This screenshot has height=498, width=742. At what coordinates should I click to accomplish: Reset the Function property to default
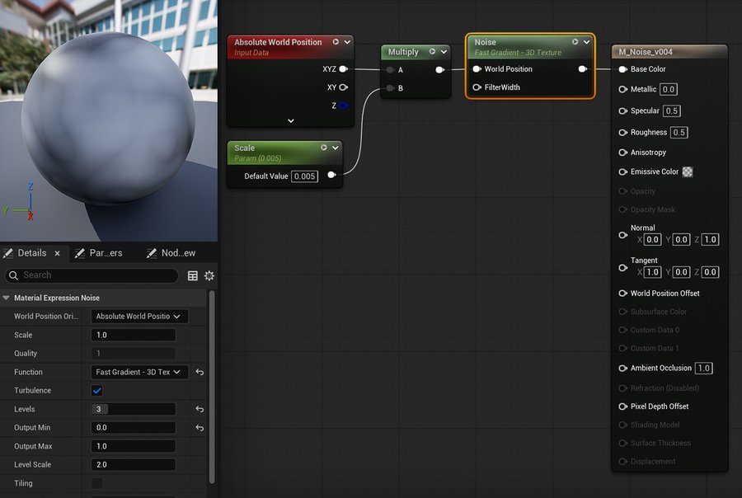[200, 372]
